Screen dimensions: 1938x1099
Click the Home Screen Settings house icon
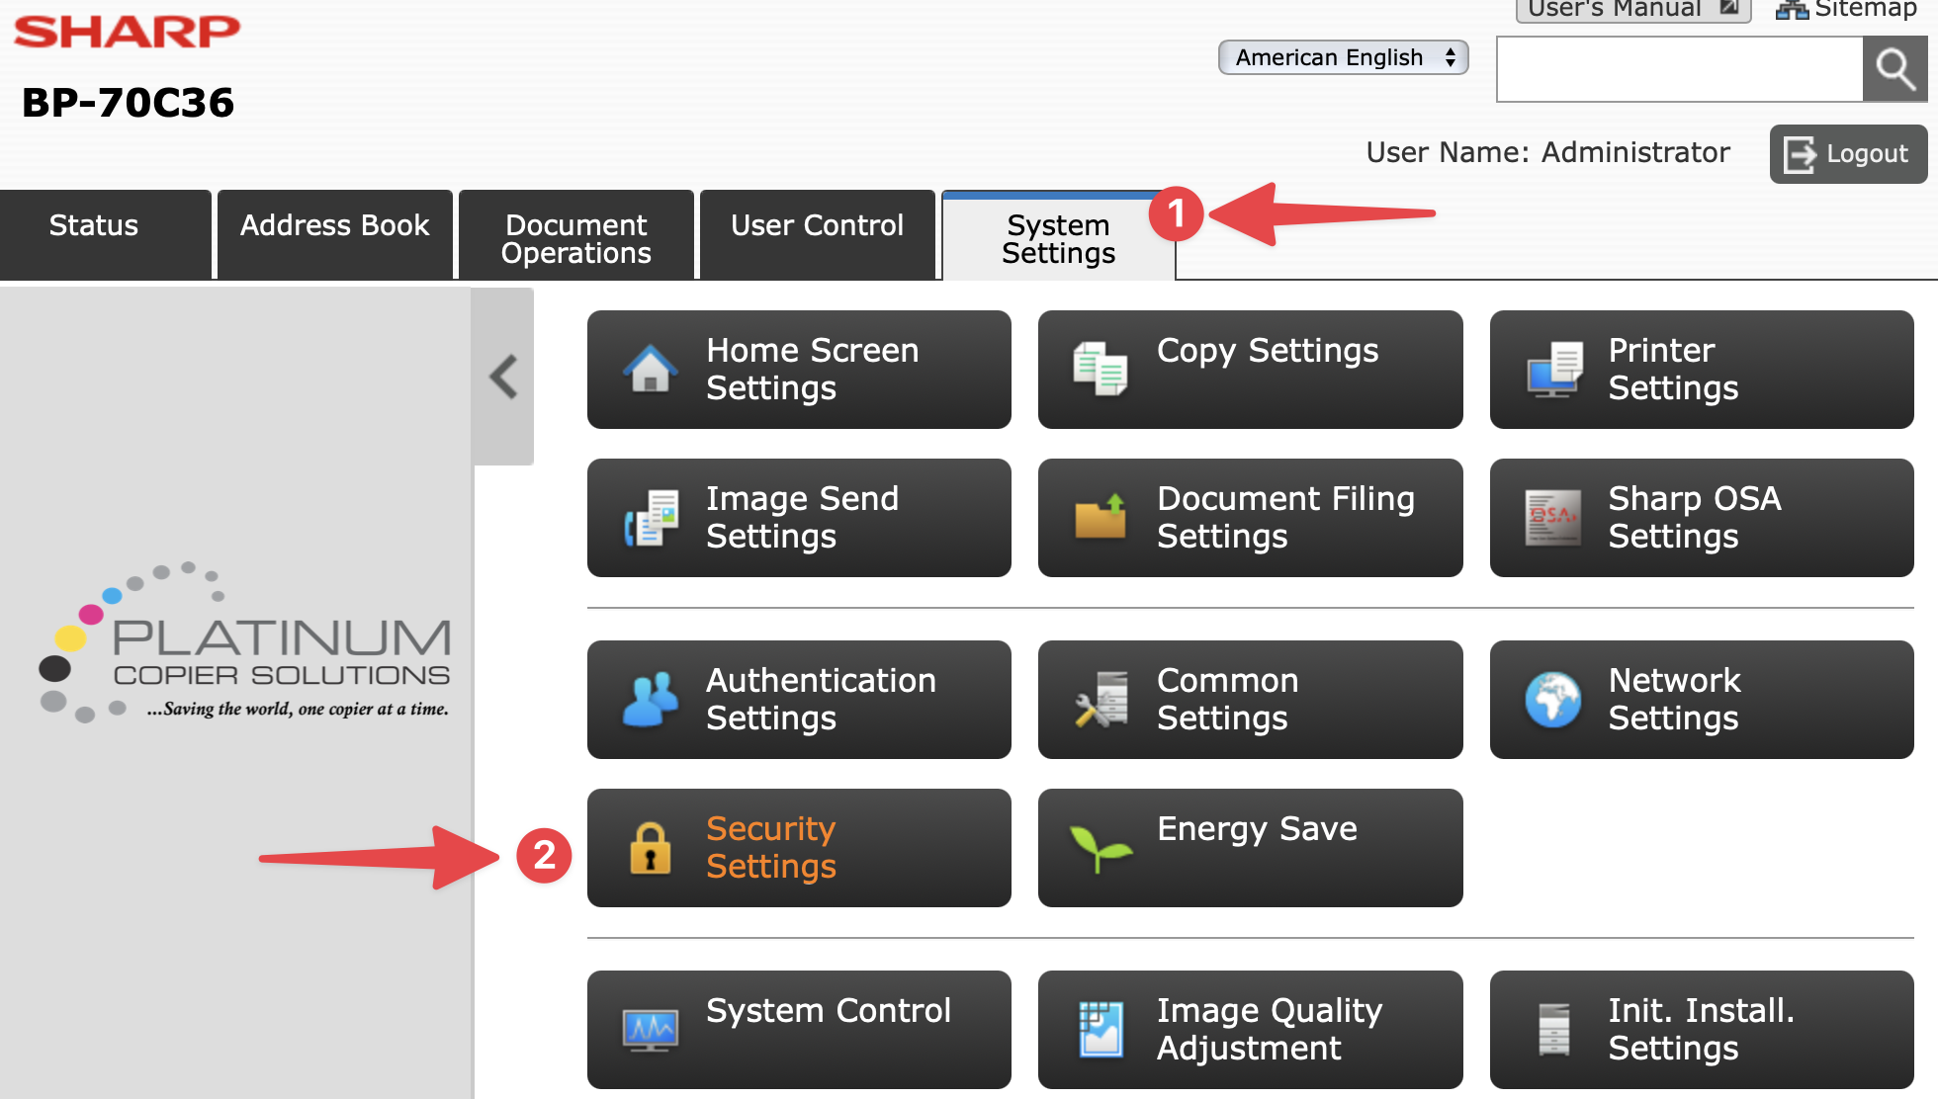click(651, 370)
